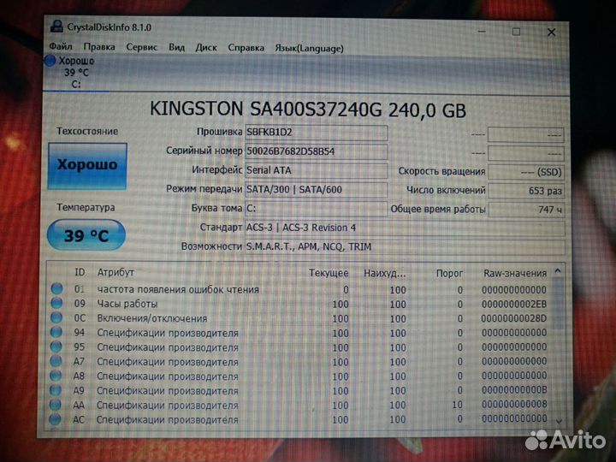Click the Порог column header
Viewport: 616px width, 462px height.
449,273
